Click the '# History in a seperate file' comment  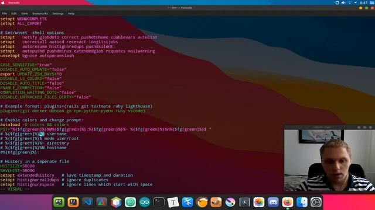(x=35, y=162)
